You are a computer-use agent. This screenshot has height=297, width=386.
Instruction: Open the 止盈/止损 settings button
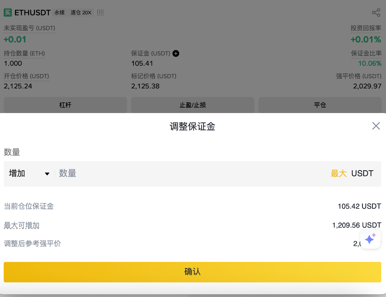click(x=193, y=105)
